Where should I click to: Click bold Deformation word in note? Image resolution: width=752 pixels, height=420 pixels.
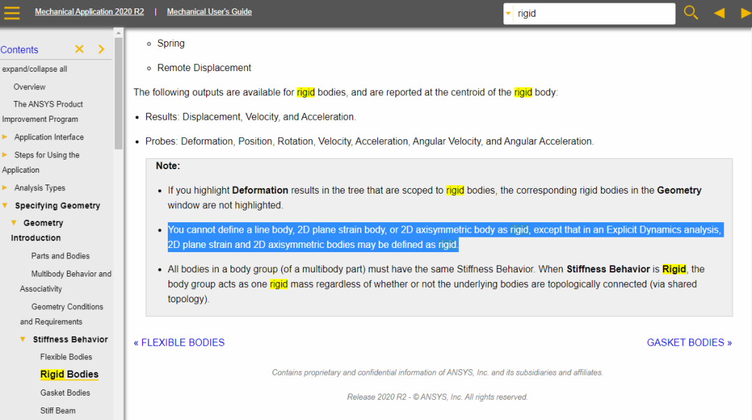pos(260,191)
